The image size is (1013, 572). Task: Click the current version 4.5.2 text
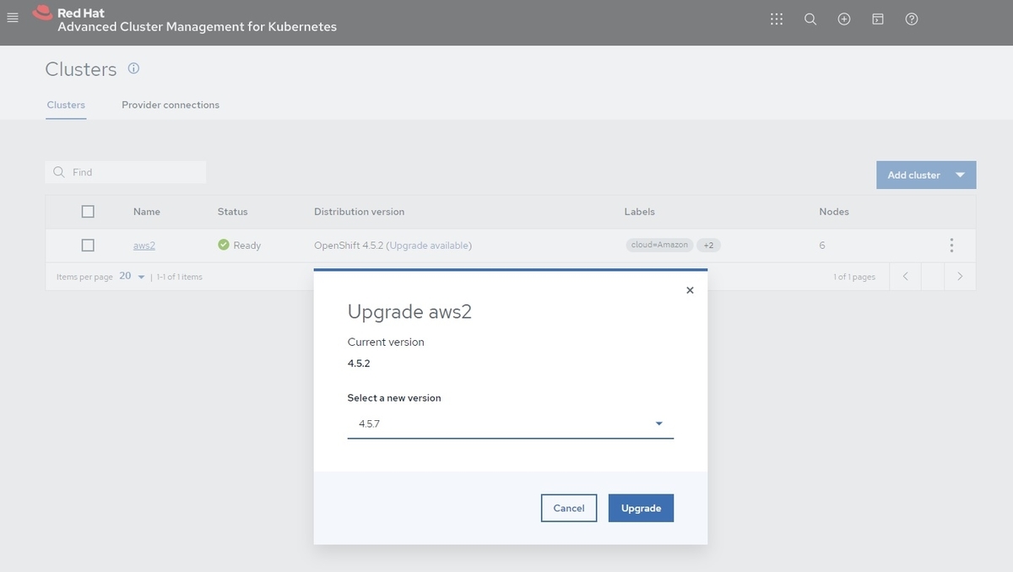(x=359, y=364)
